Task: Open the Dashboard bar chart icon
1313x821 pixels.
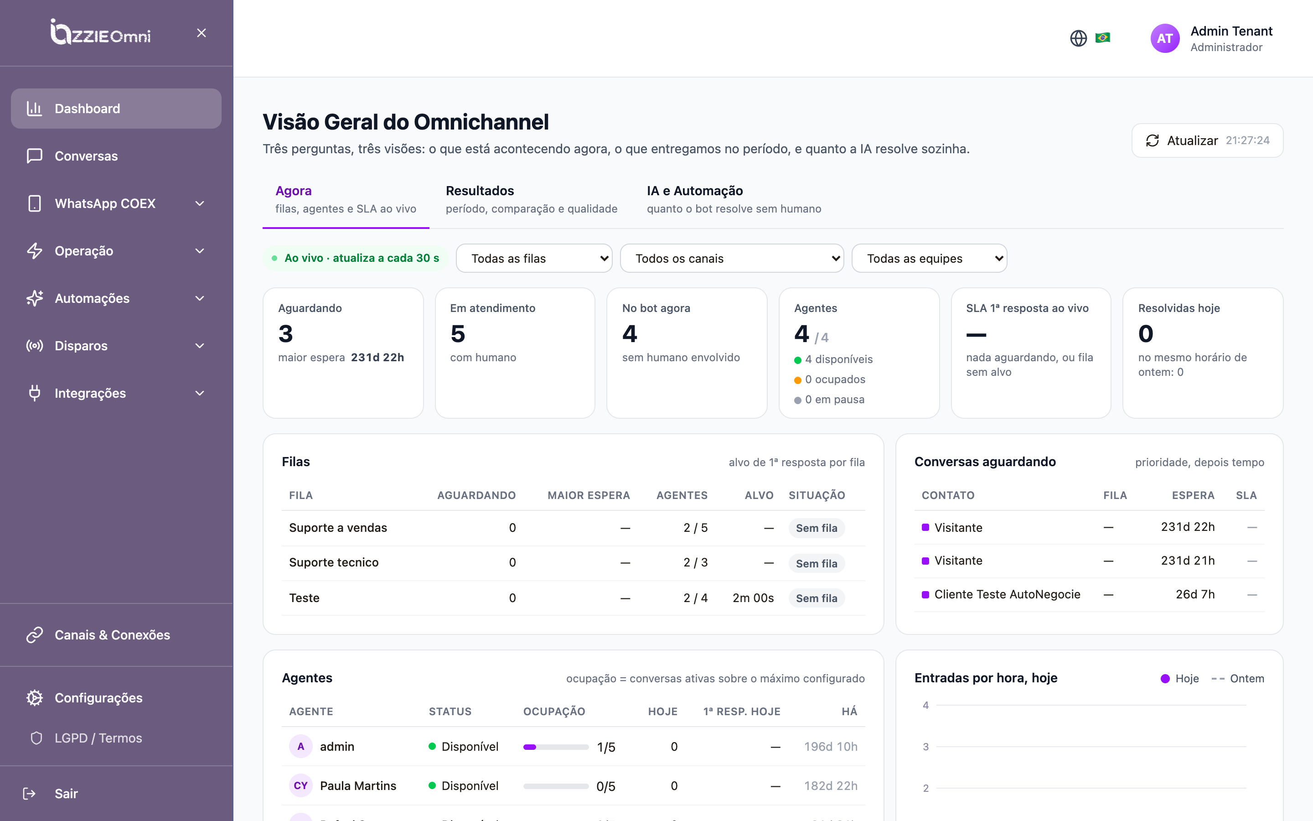Action: (35, 109)
